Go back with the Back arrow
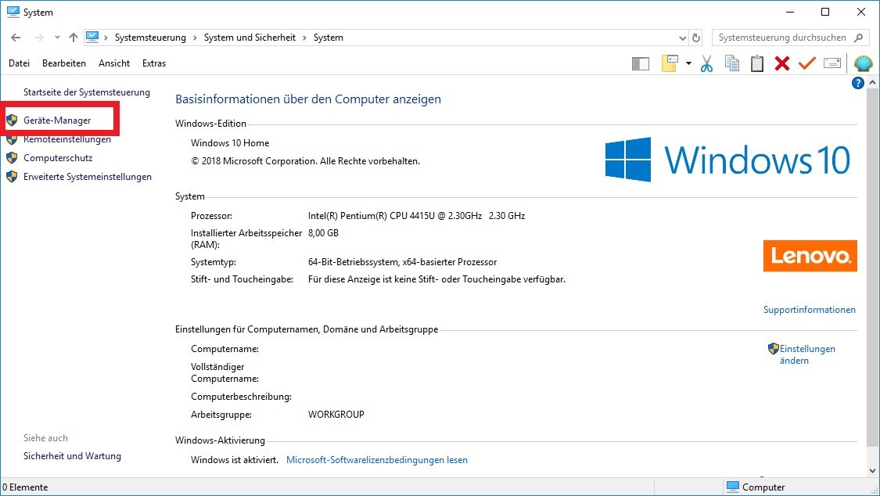 pyautogui.click(x=16, y=38)
